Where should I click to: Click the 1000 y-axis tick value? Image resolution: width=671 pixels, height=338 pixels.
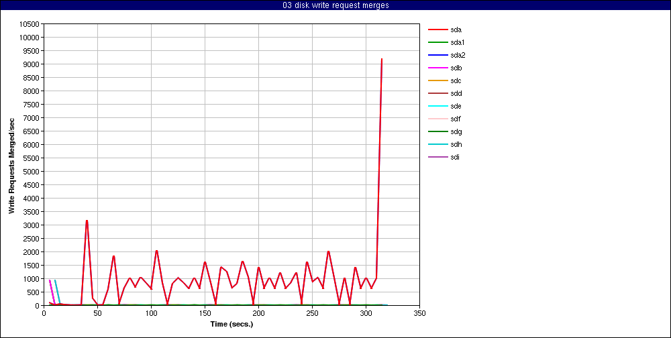[32, 279]
